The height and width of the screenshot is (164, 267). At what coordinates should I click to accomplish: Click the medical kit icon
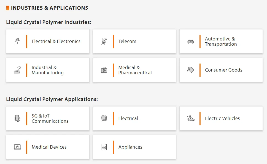pos(104,70)
